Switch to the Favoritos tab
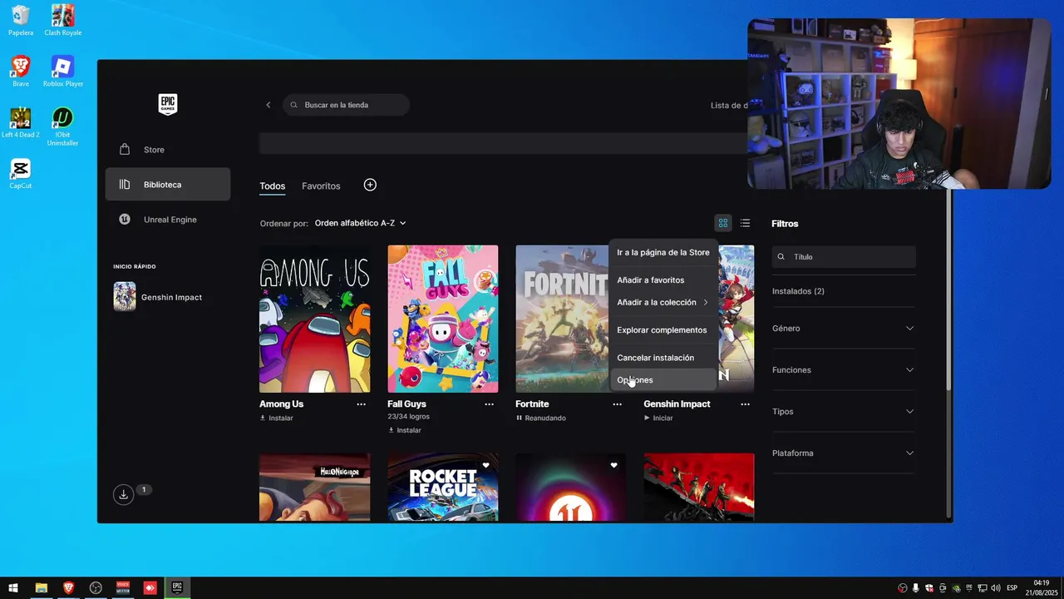Viewport: 1064px width, 599px height. (x=321, y=186)
